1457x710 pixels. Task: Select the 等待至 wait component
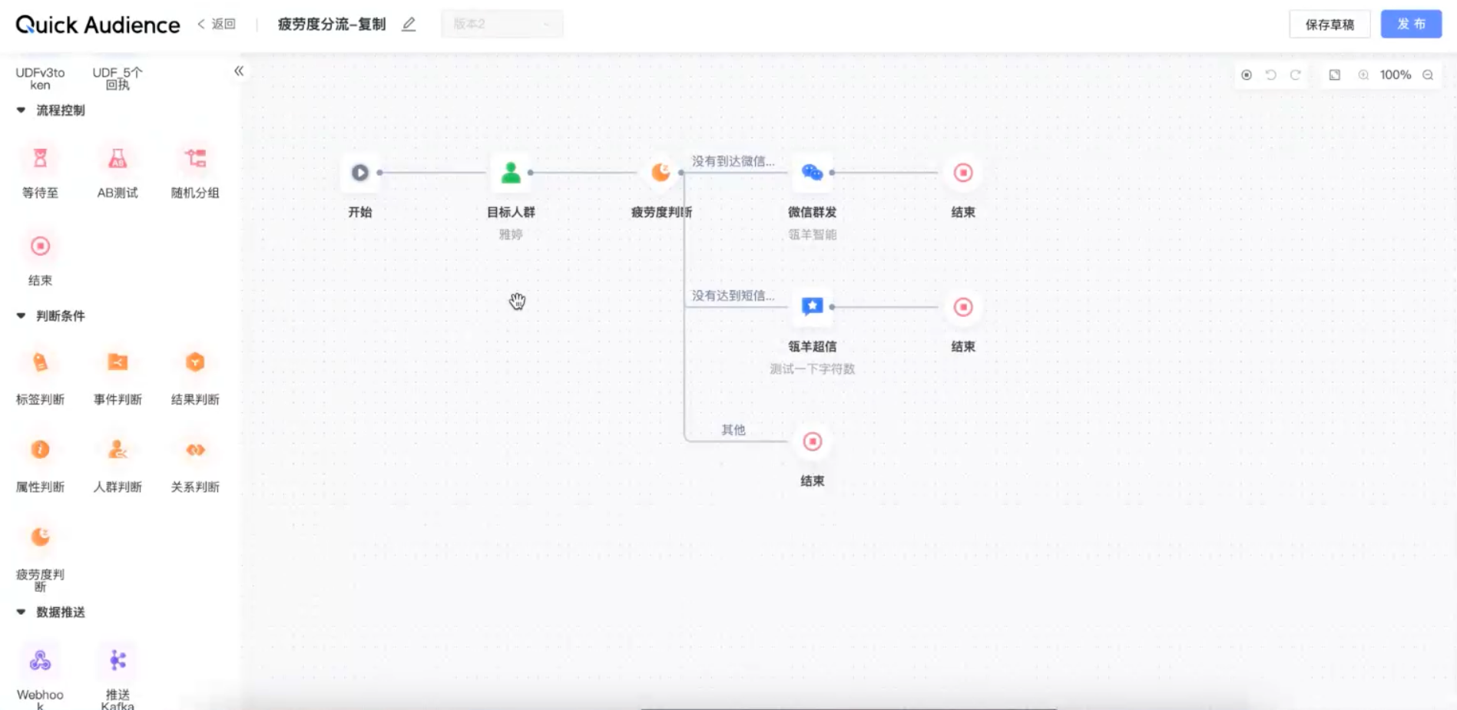point(40,159)
